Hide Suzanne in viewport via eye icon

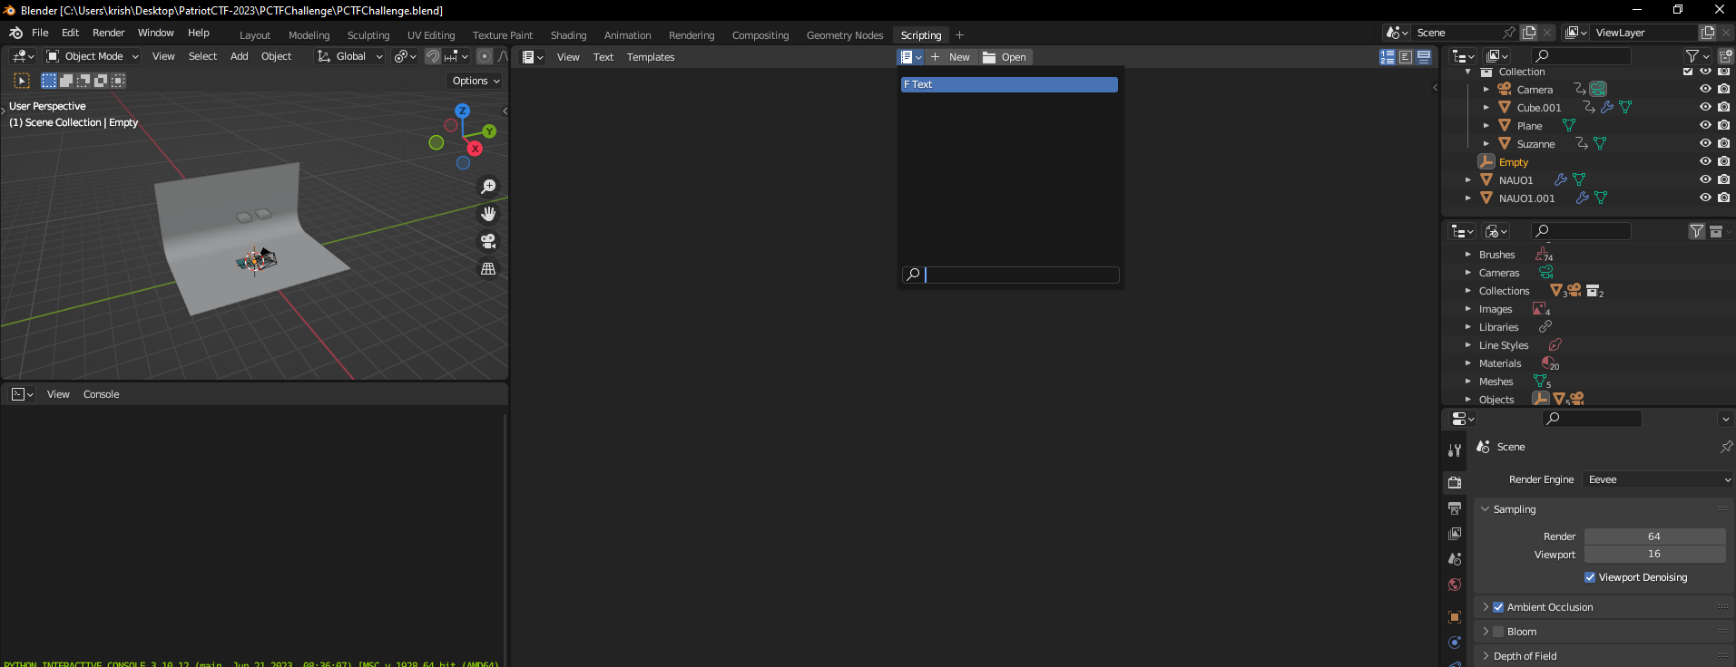tap(1705, 143)
